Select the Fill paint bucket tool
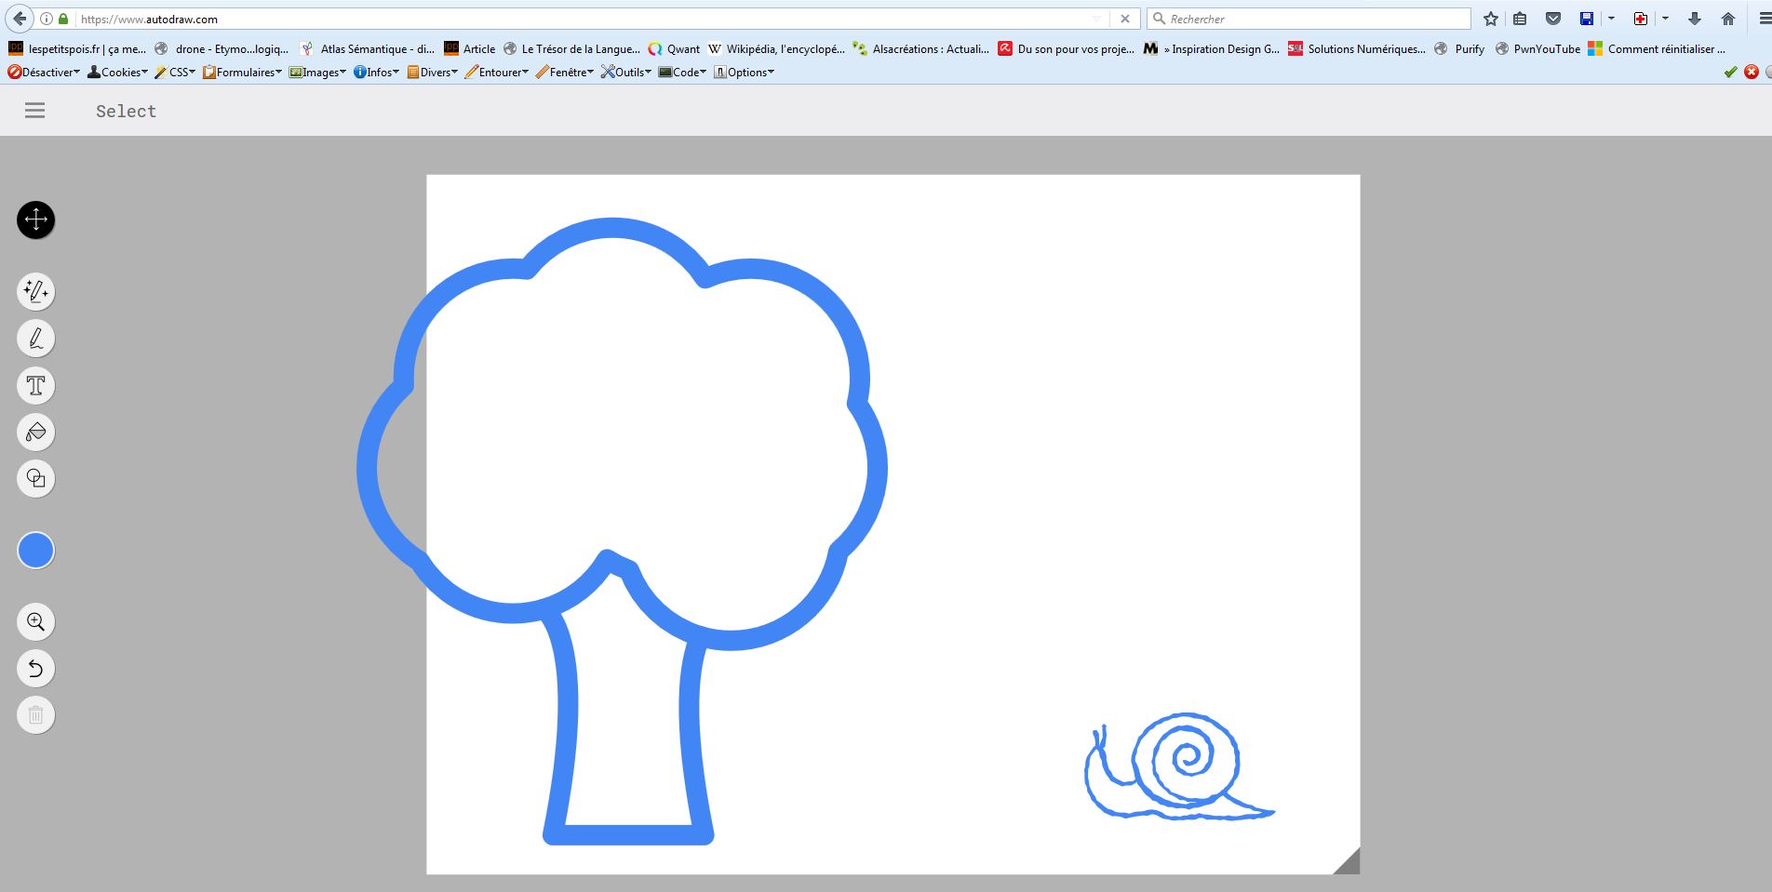The image size is (1772, 892). click(35, 432)
